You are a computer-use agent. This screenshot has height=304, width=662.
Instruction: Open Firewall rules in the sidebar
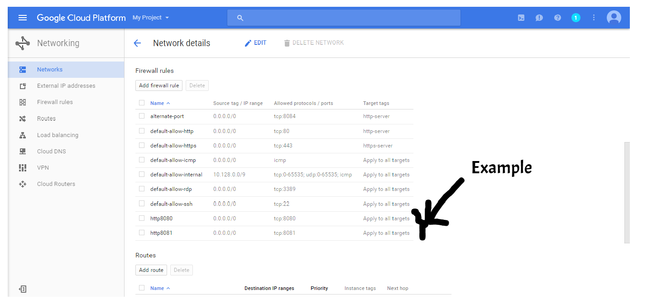click(x=55, y=102)
